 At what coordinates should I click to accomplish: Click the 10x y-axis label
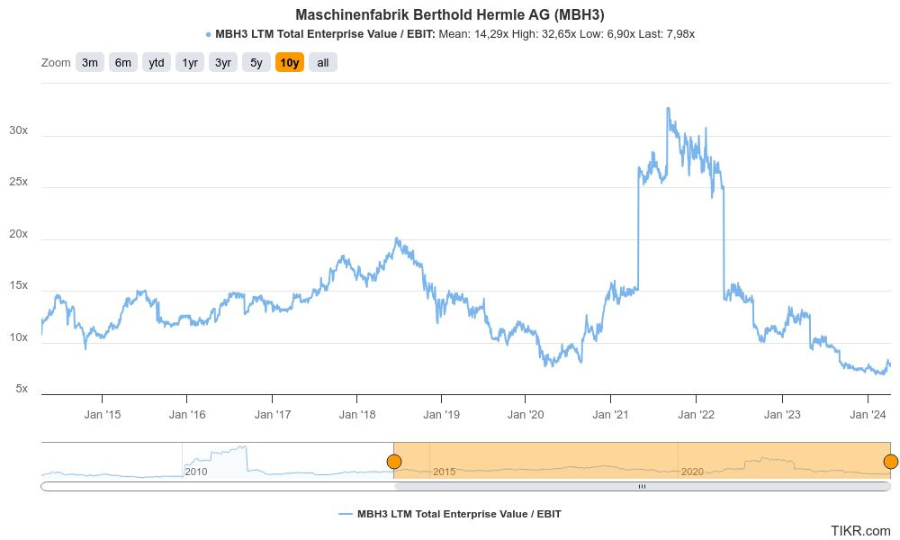pos(18,337)
